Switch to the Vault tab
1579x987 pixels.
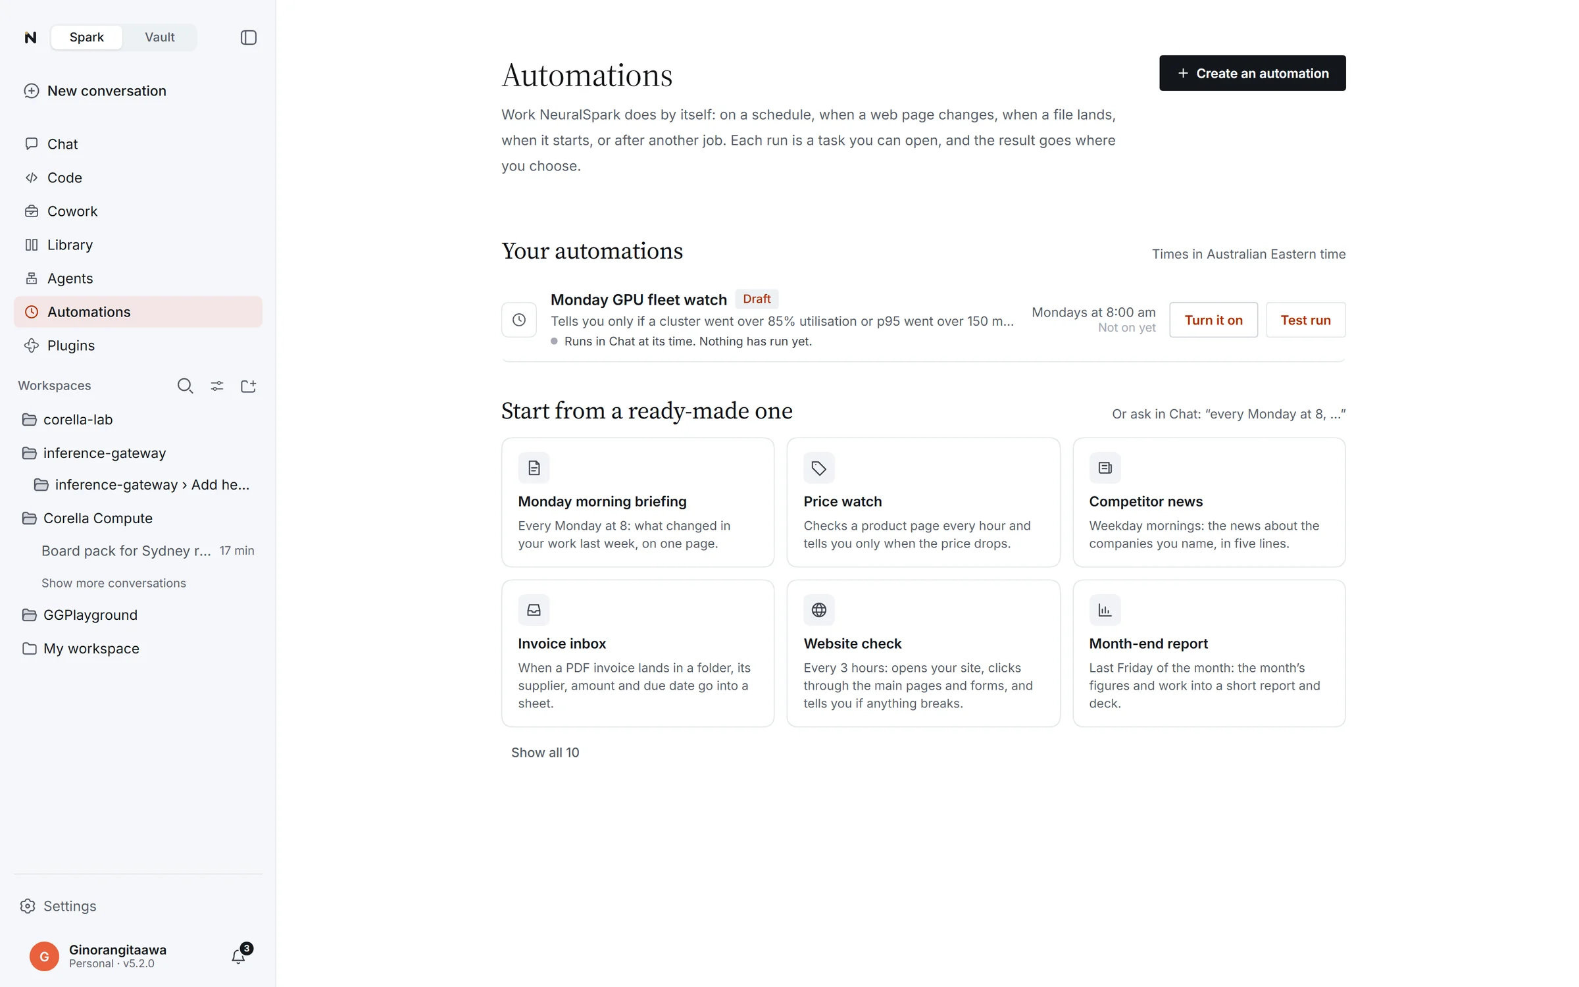160,38
